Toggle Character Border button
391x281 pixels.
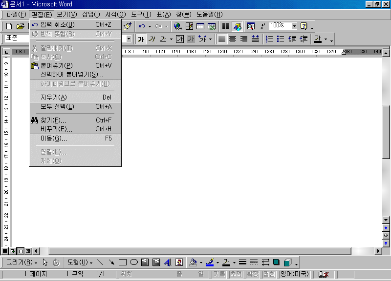179,39
